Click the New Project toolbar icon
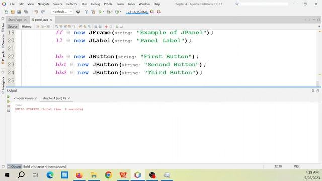 pyautogui.click(x=13, y=12)
